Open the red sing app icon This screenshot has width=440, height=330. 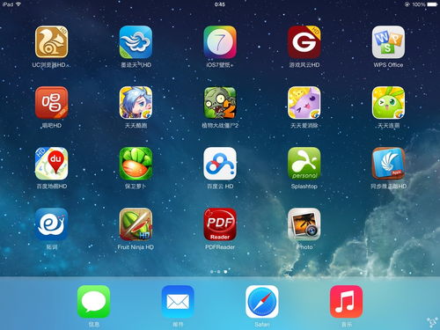[x=51, y=103]
